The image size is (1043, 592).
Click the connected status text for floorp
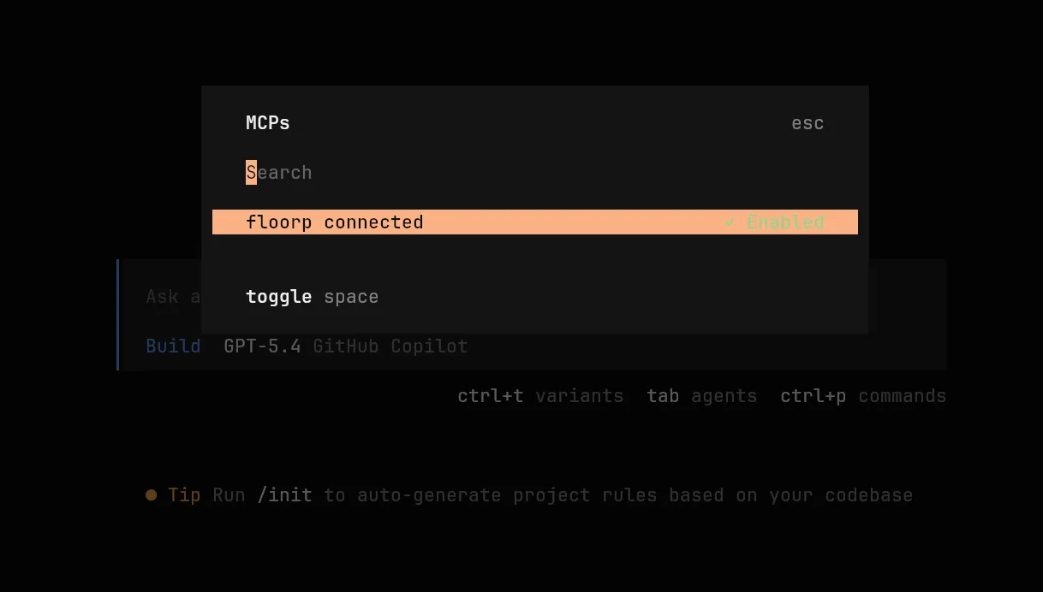tap(373, 222)
